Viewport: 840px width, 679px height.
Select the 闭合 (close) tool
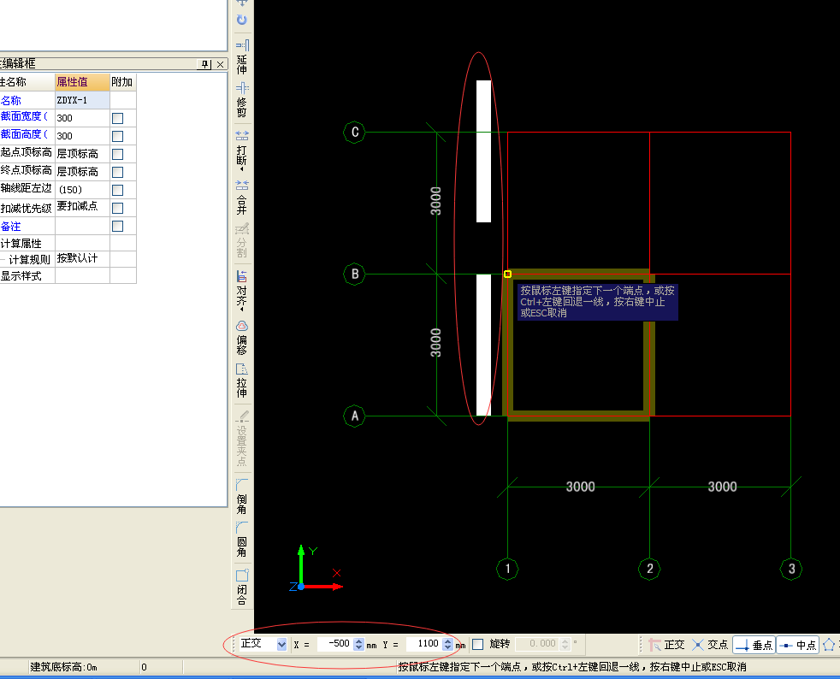[x=242, y=587]
